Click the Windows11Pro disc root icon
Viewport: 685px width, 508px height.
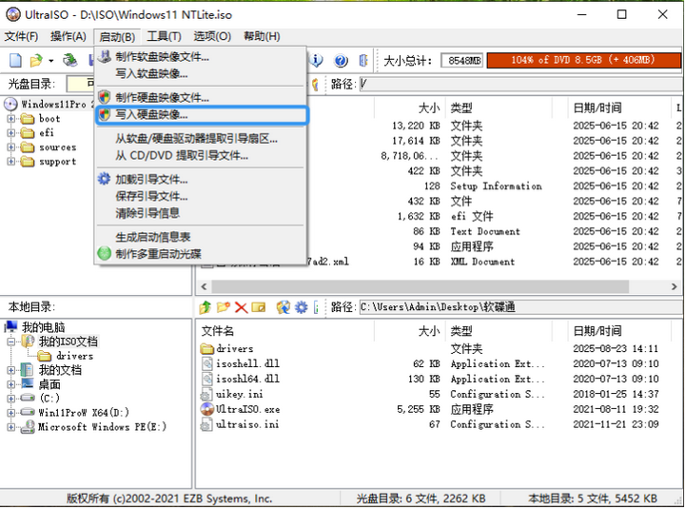[x=10, y=104]
